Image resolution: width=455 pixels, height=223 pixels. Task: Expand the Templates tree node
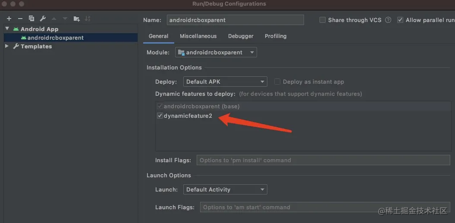[7, 46]
